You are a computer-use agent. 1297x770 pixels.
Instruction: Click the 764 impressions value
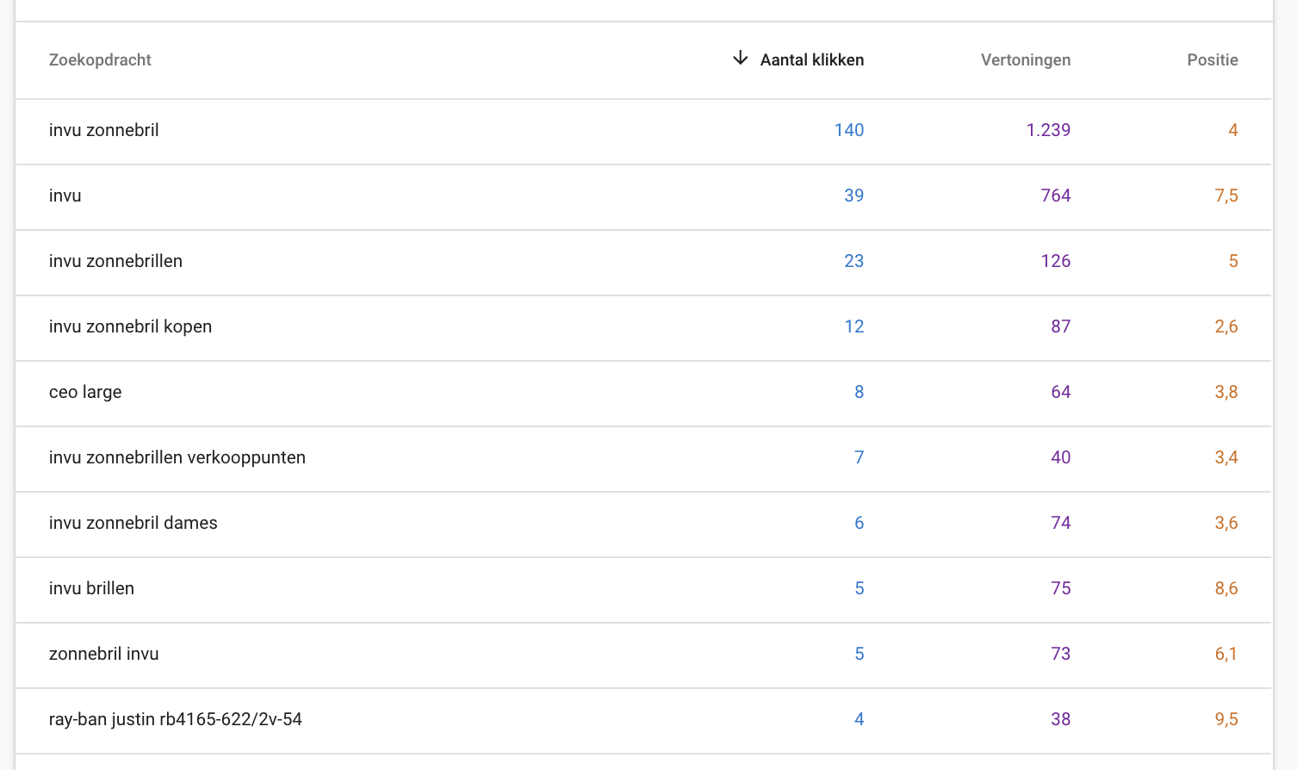tap(1056, 196)
